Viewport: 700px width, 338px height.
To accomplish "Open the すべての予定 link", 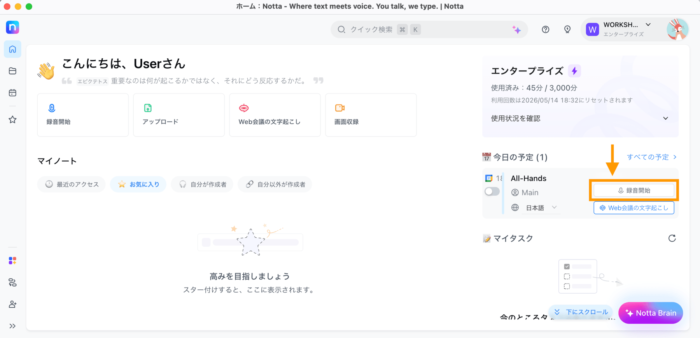I will (652, 157).
